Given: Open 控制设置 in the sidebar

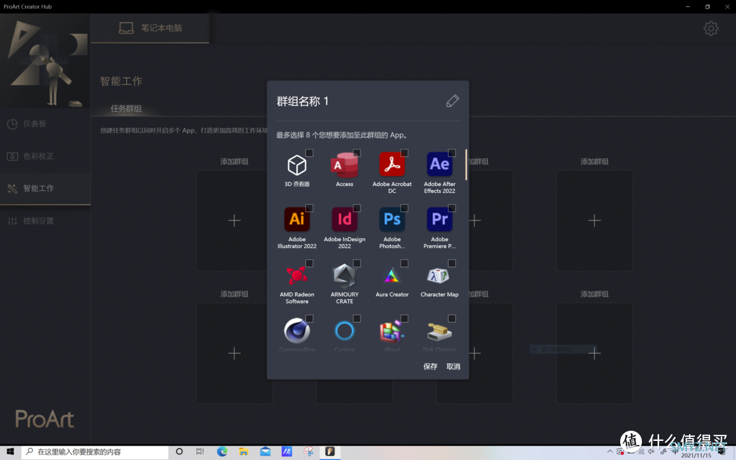Looking at the screenshot, I should 45,221.
